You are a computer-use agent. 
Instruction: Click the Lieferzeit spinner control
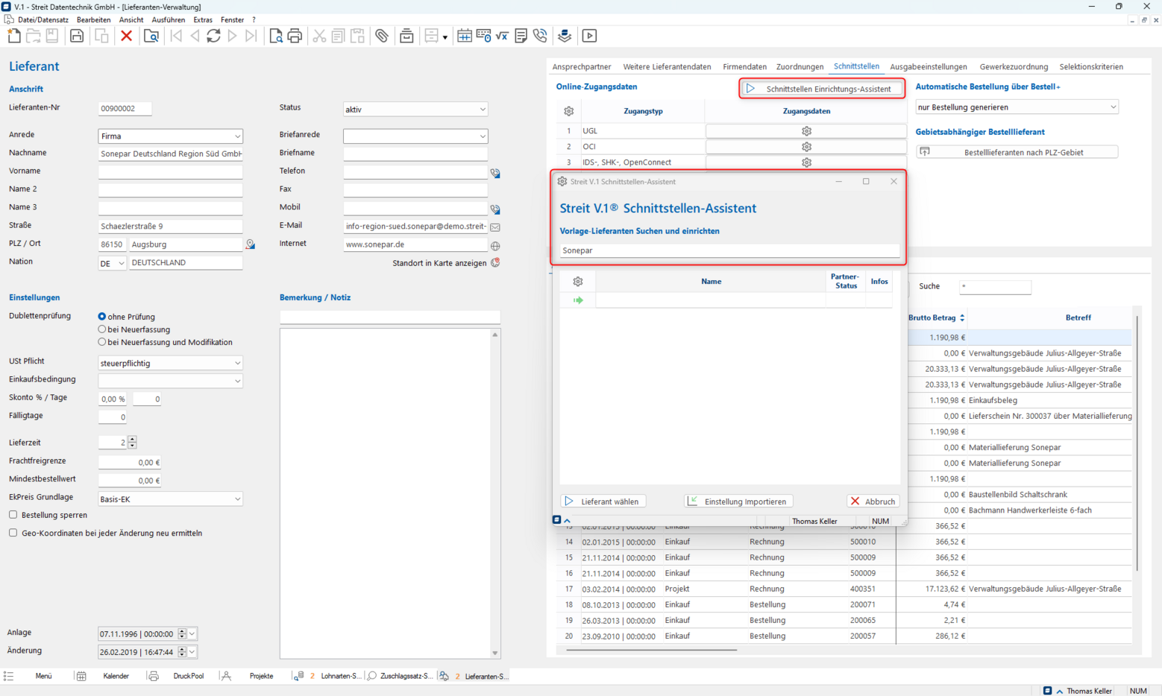(132, 443)
